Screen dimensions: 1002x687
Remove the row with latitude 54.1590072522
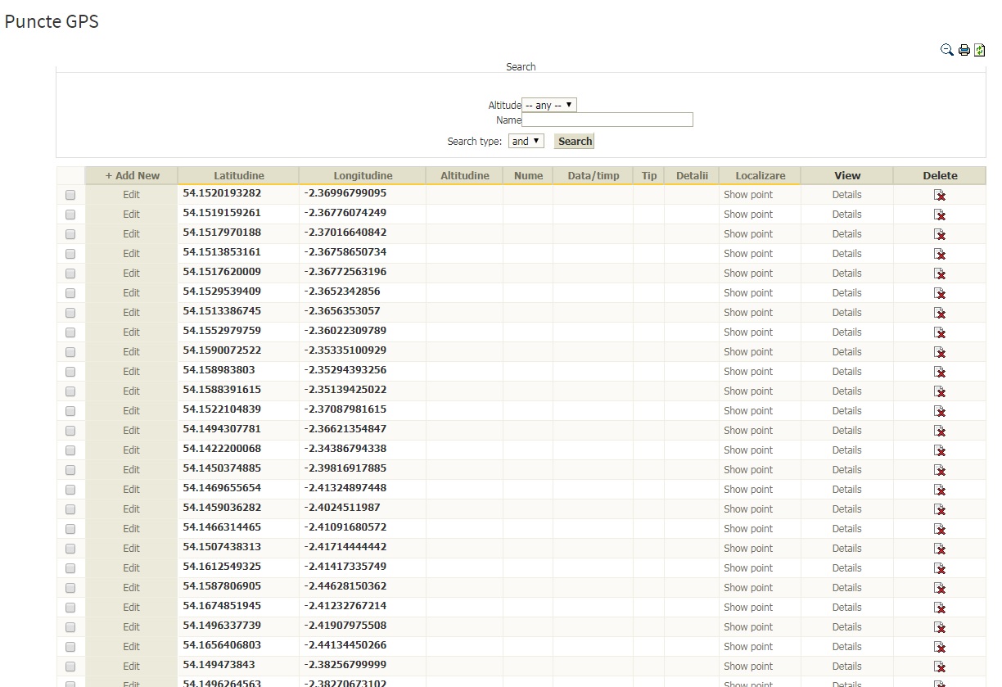pyautogui.click(x=940, y=352)
